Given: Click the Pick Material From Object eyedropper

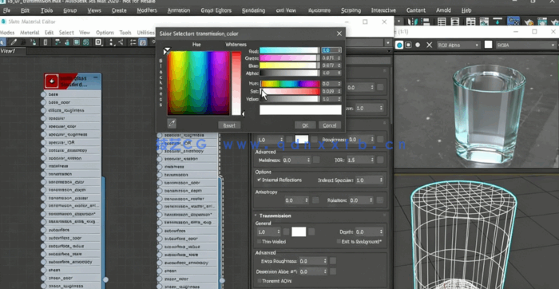Looking at the screenshot, I should click(14, 42).
